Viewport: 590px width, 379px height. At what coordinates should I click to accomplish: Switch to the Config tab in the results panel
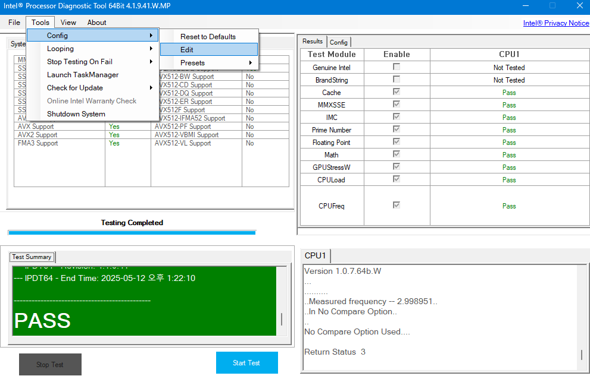[x=339, y=42]
